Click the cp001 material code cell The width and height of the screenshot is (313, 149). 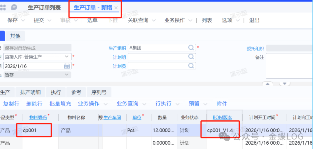34,131
